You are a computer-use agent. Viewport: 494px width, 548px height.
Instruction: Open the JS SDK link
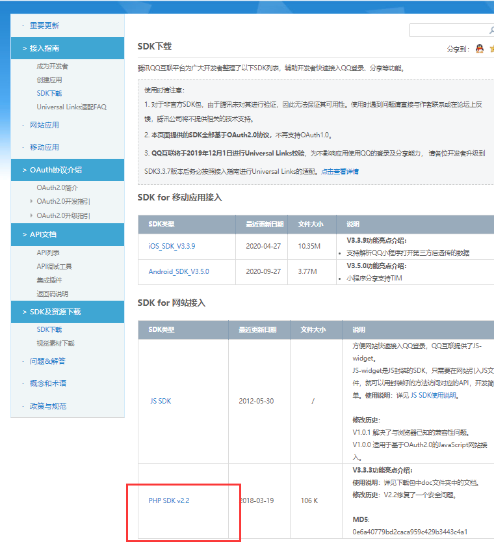161,401
